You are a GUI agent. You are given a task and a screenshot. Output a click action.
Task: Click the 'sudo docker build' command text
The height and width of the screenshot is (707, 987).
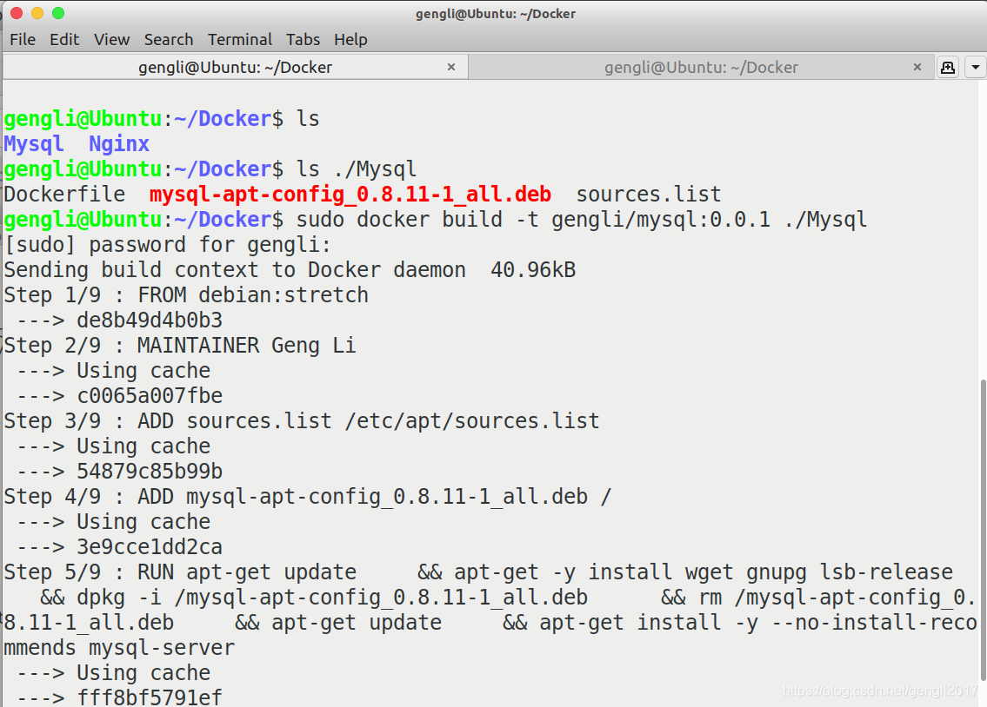point(582,220)
